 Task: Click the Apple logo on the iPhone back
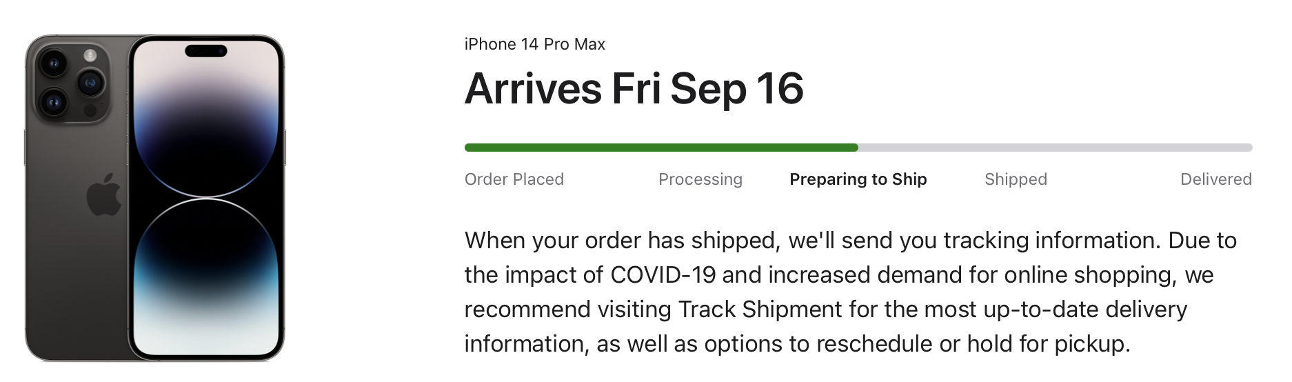point(104,195)
